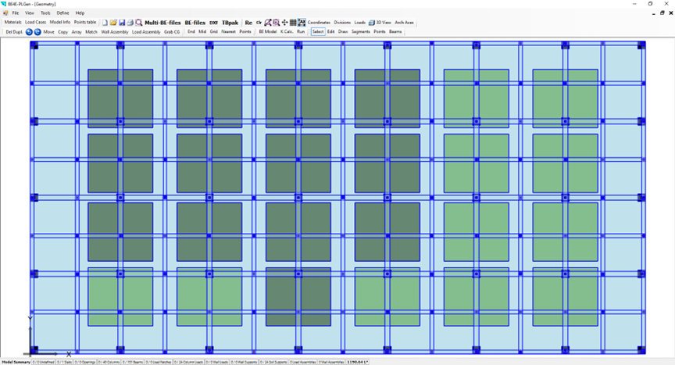Click the Load Cases toolbar button
Image resolution: width=675 pixels, height=365 pixels.
36,23
